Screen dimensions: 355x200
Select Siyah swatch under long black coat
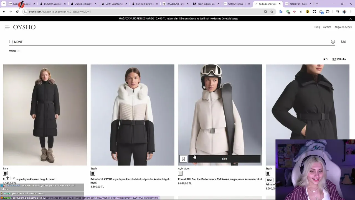pyautogui.click(x=5, y=173)
